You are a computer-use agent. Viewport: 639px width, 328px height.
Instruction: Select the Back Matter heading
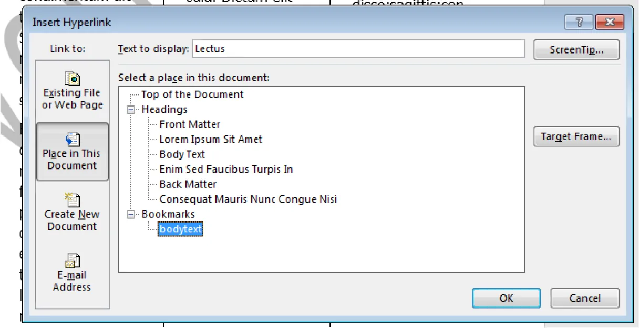pos(188,184)
